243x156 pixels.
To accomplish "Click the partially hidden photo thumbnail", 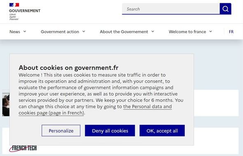I will tap(6, 104).
